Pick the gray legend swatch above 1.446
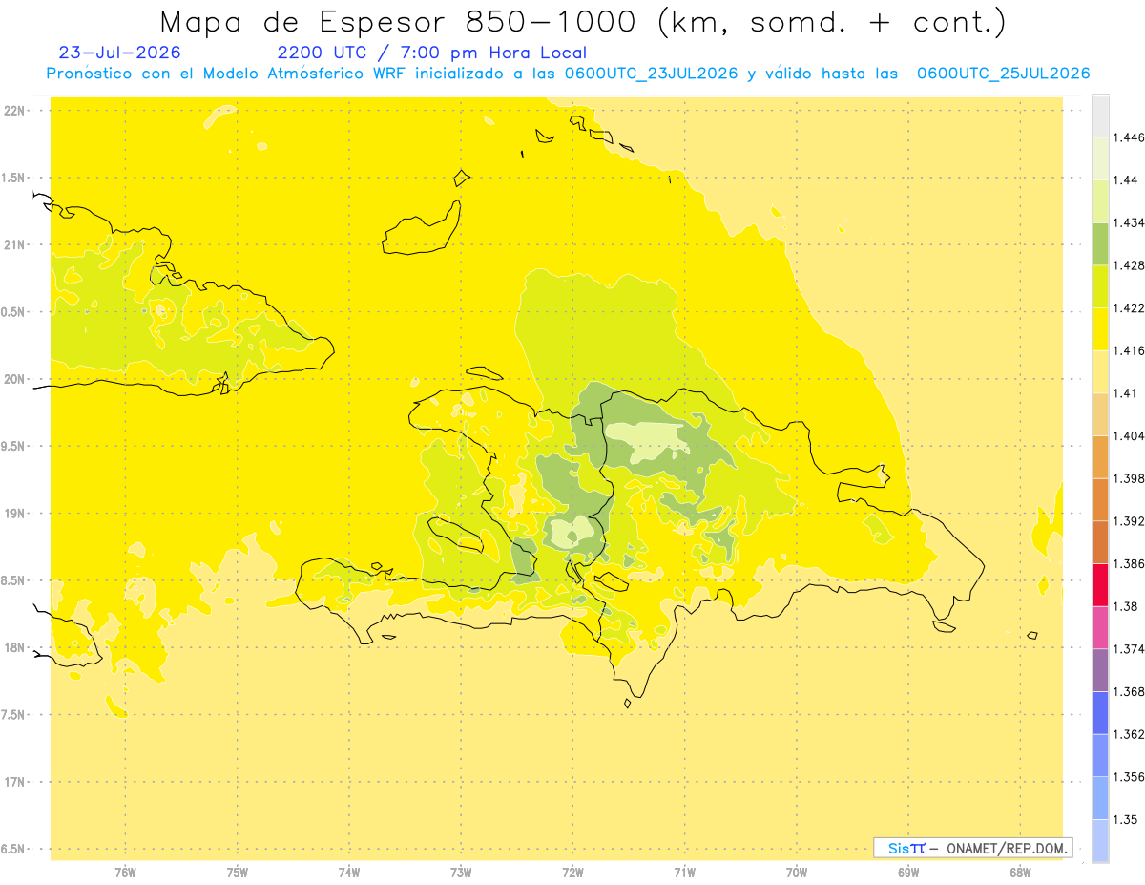1145x885 pixels. [1100, 116]
